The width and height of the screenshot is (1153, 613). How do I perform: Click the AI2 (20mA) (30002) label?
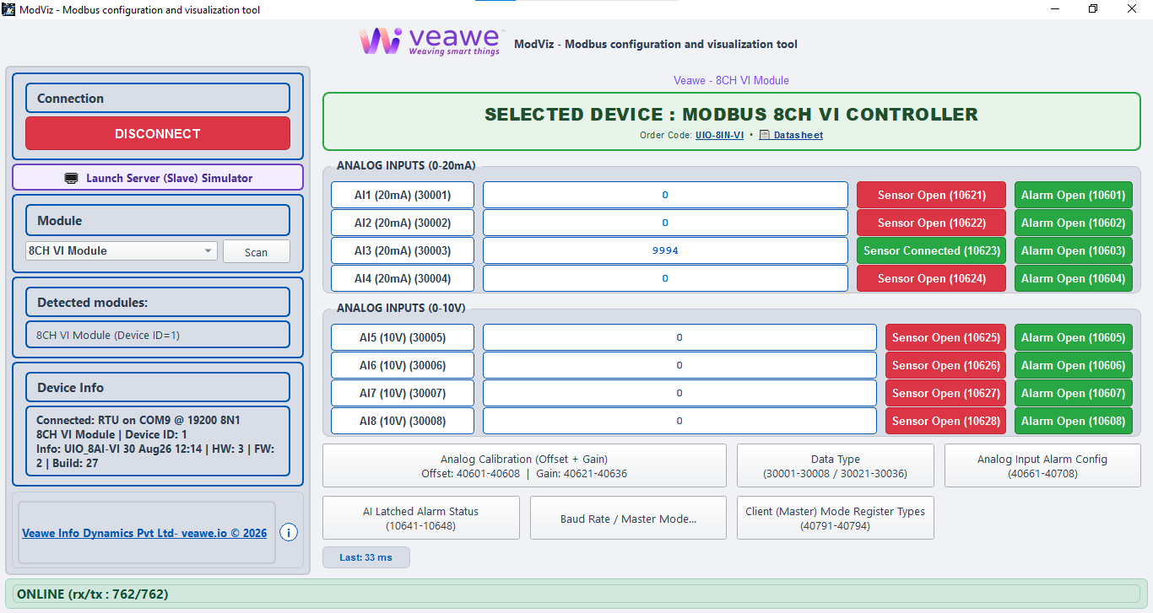(403, 223)
